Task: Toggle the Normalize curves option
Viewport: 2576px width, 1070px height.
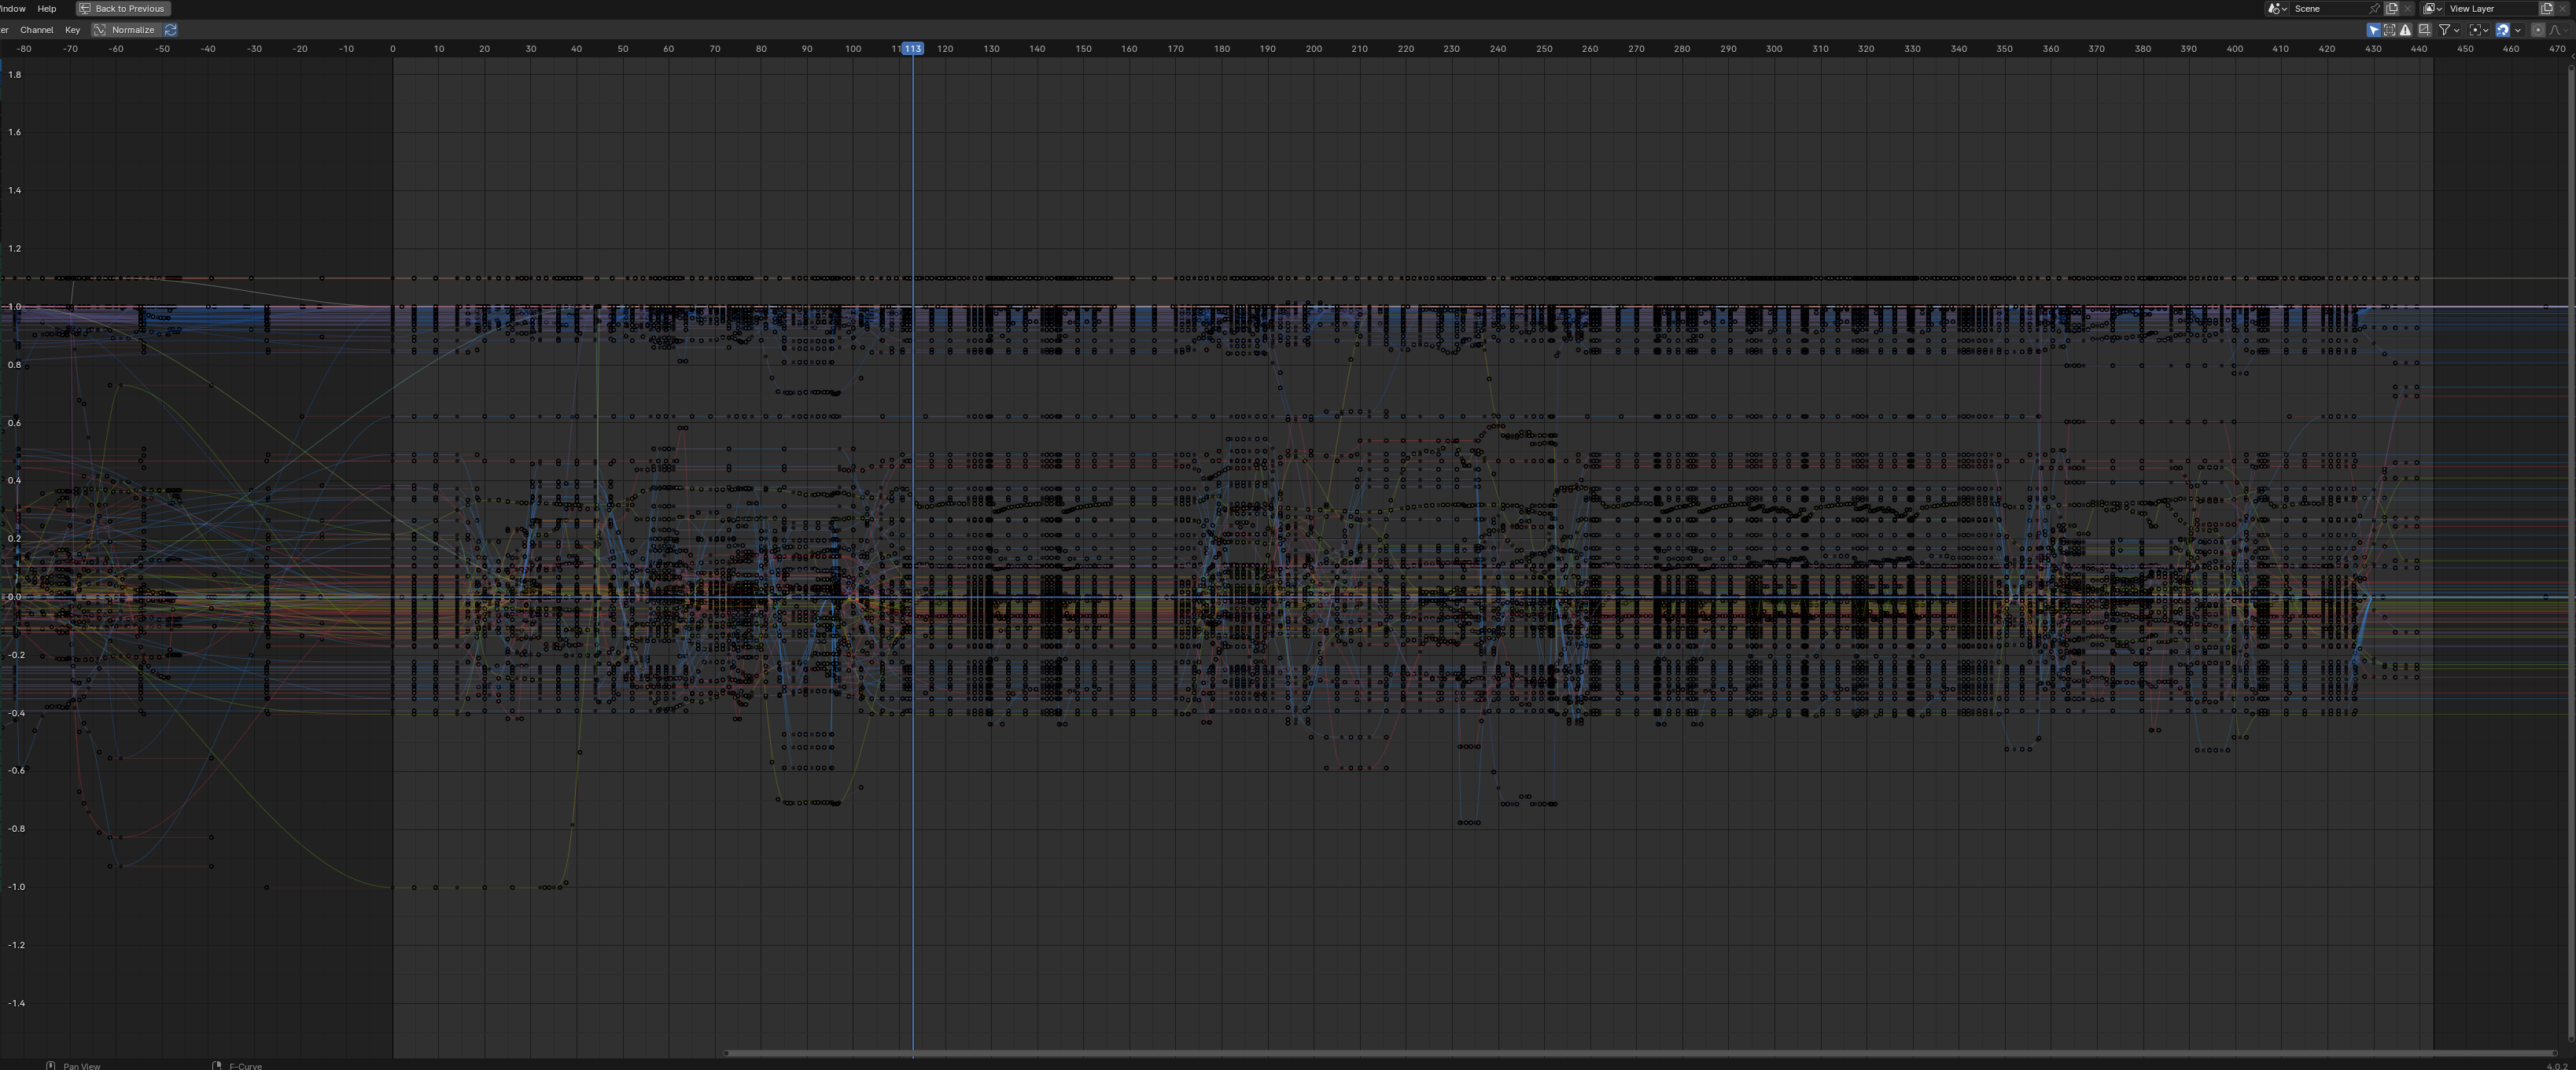Action: (125, 30)
